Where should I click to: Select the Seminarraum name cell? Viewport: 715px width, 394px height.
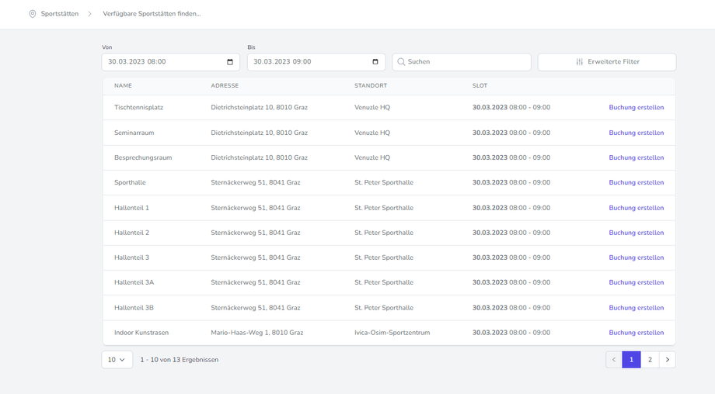pos(134,133)
